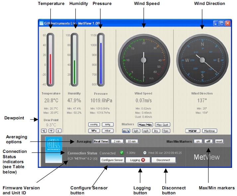Turn Max/Min Markers on
237x196 pixels.
pos(198,141)
